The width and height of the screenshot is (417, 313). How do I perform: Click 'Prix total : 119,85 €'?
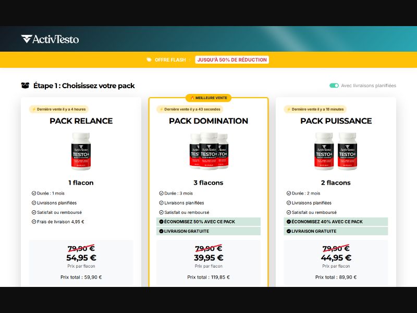[208, 277]
